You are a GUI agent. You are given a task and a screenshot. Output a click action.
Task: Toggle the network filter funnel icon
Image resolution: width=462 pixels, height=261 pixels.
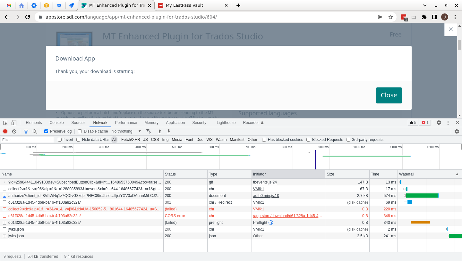pyautogui.click(x=26, y=131)
